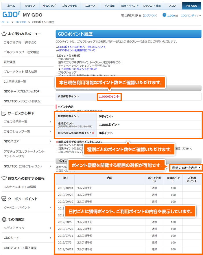Click the 2019/09/22 date cell
The height and width of the screenshot is (255, 203).
(65, 195)
